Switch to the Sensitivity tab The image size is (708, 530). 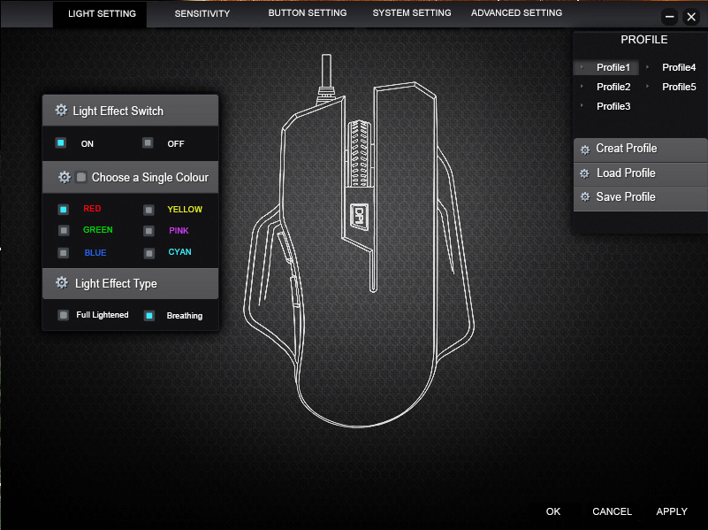pos(202,13)
